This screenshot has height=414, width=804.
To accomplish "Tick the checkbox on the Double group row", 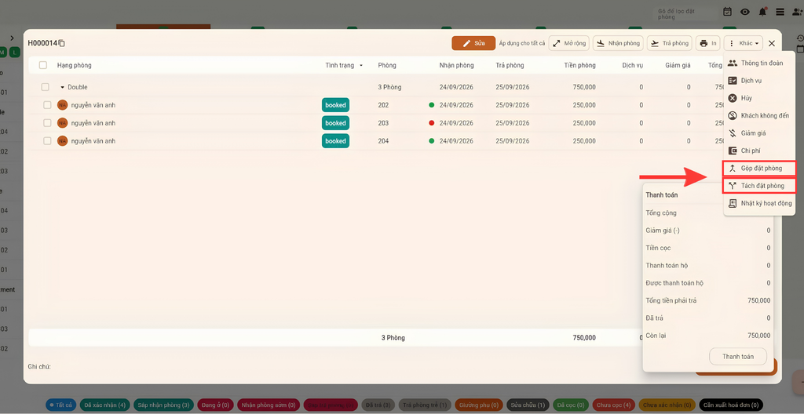I will 45,87.
